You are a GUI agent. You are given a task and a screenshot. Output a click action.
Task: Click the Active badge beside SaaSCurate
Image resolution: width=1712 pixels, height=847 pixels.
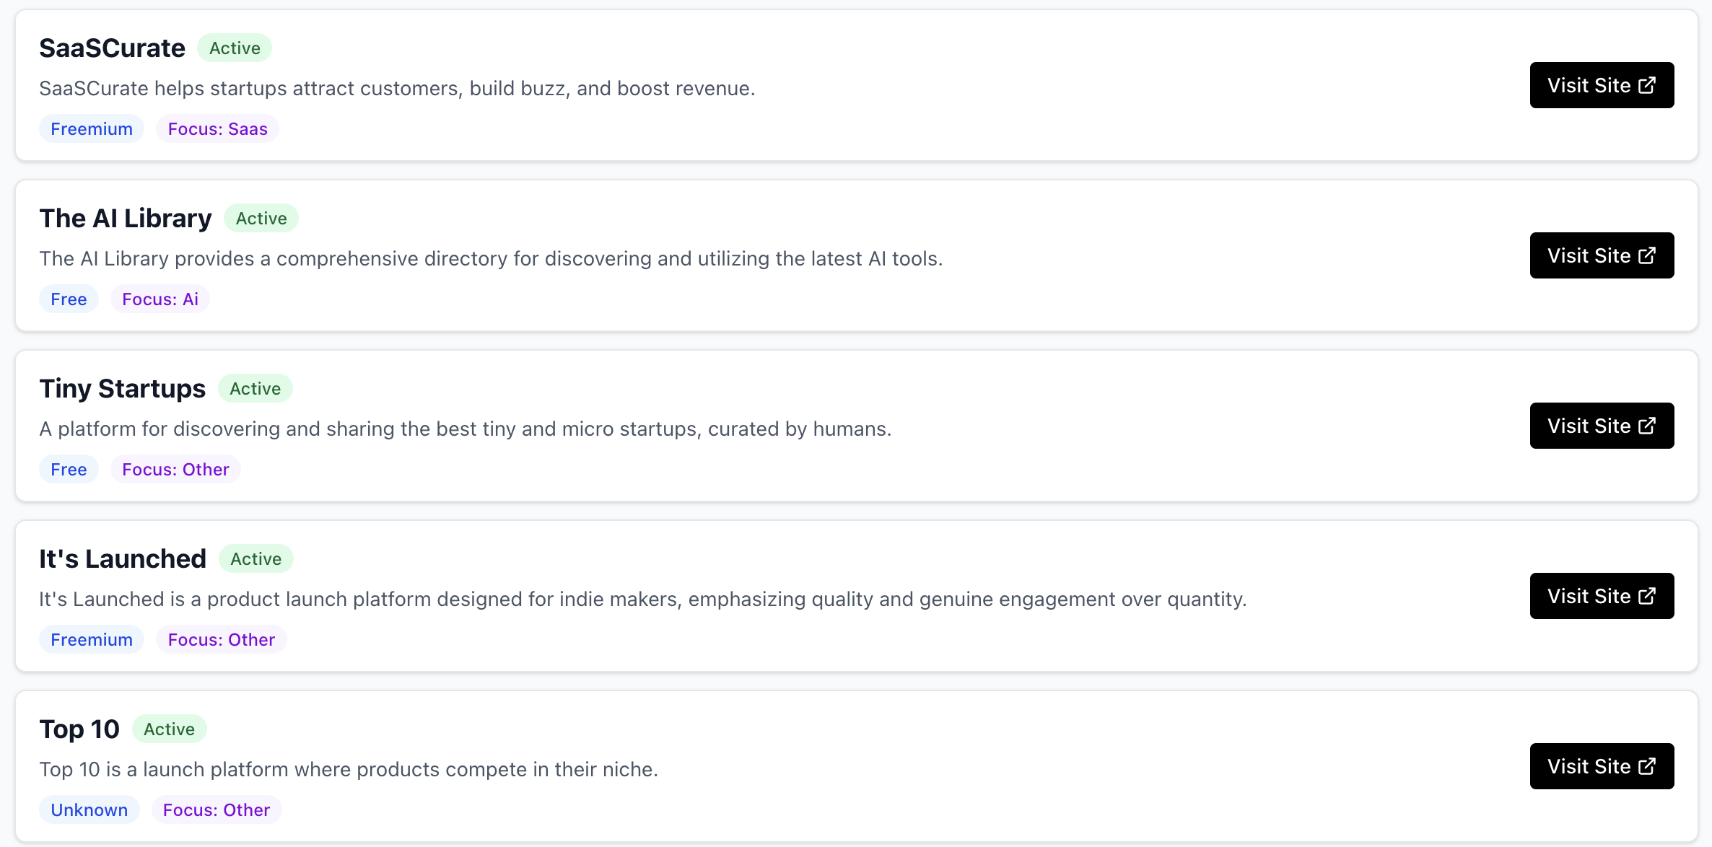235,48
